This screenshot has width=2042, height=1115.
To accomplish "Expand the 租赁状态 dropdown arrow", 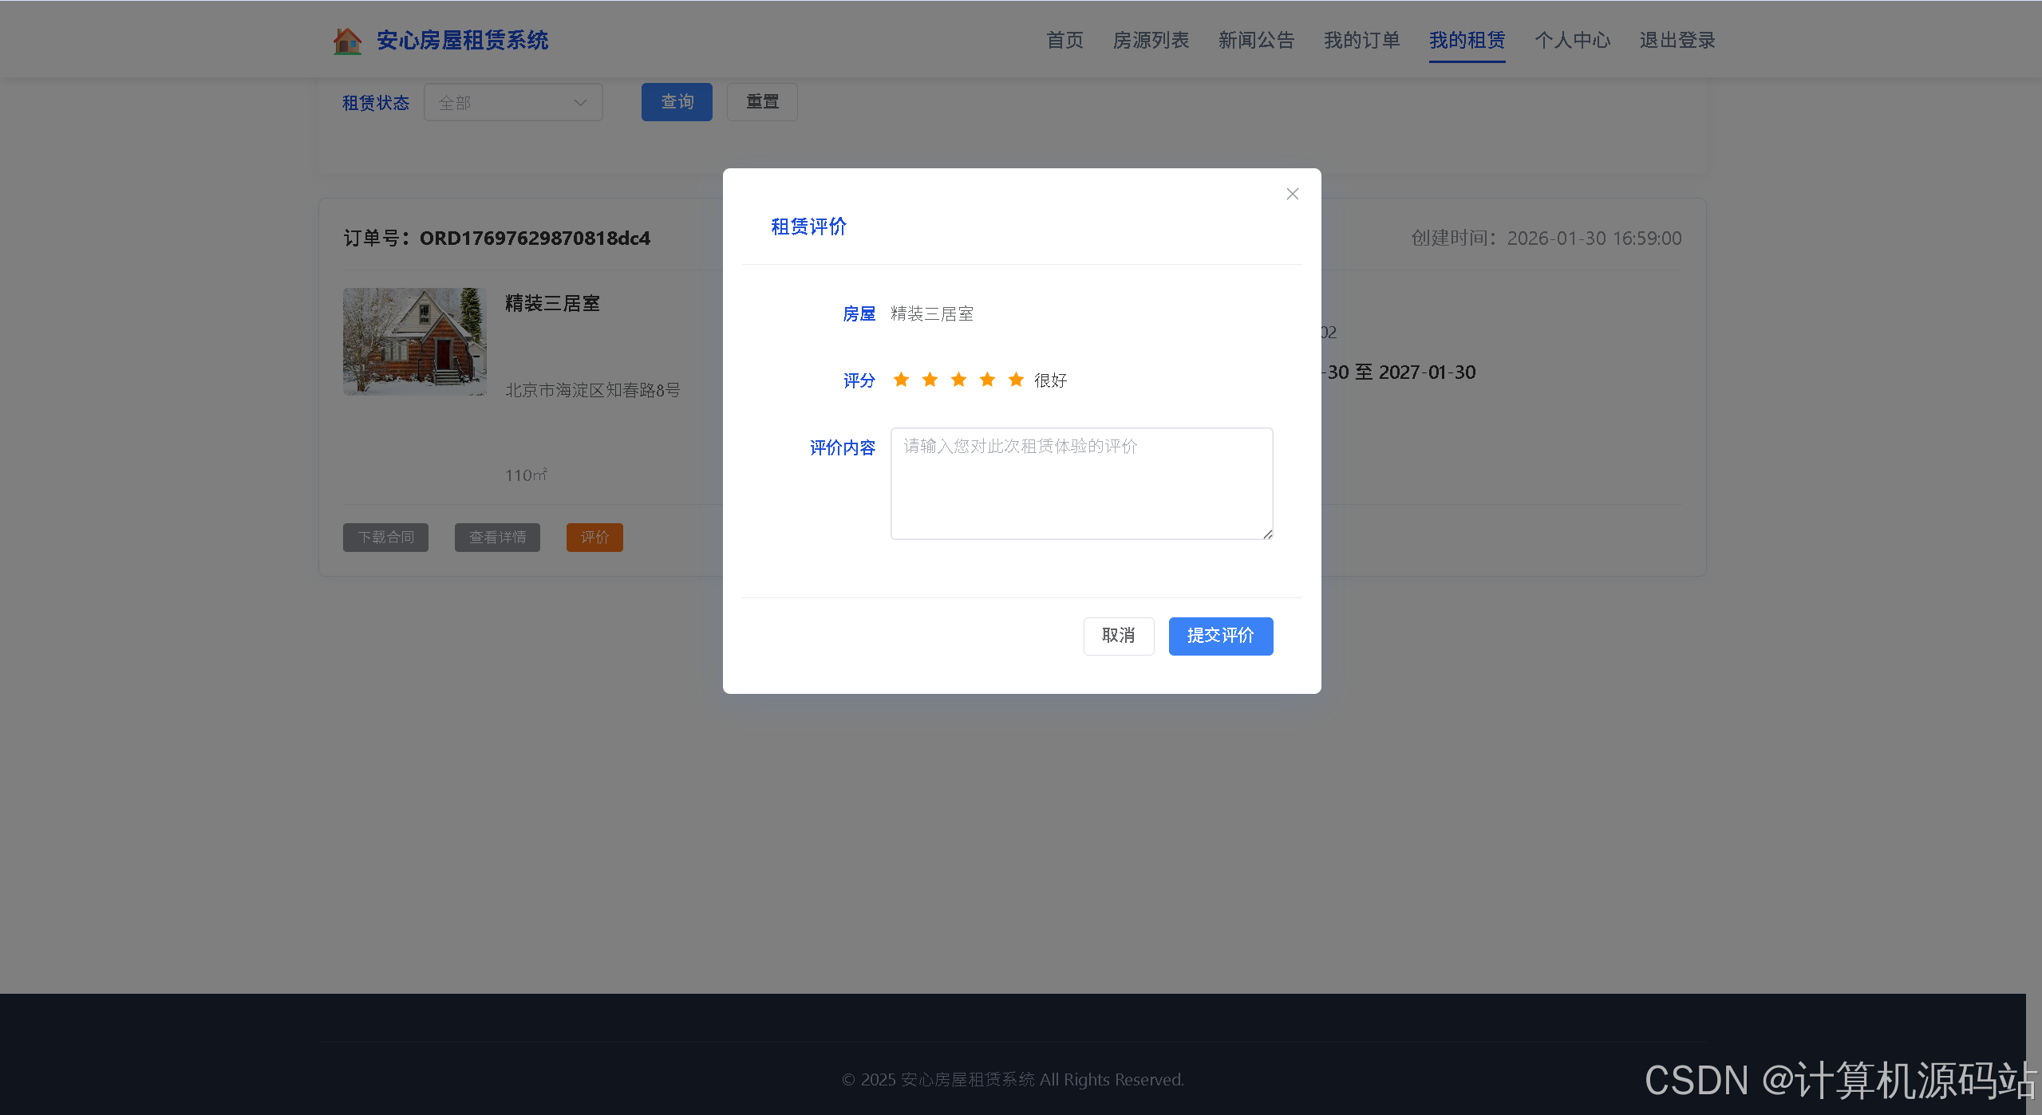I will click(x=580, y=103).
